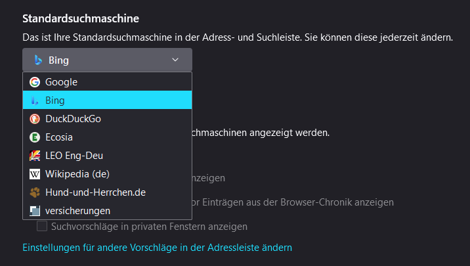Click the versicherungen entry icon

pos(35,211)
